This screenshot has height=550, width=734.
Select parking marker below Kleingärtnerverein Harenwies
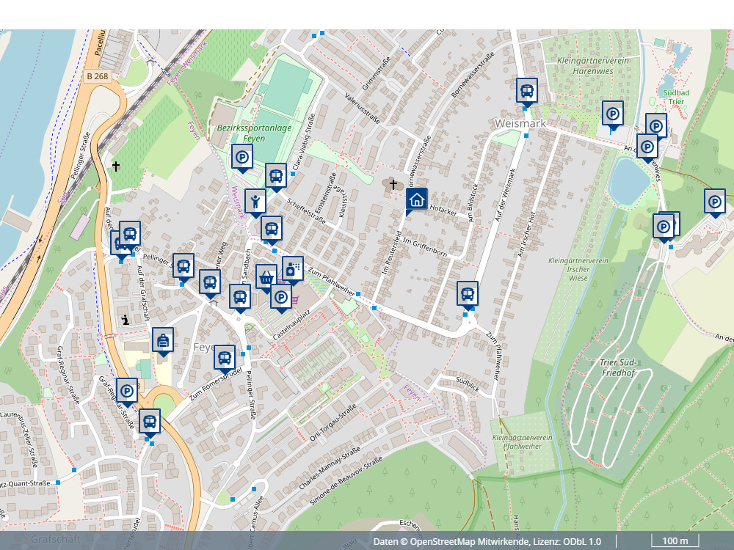pos(613,113)
